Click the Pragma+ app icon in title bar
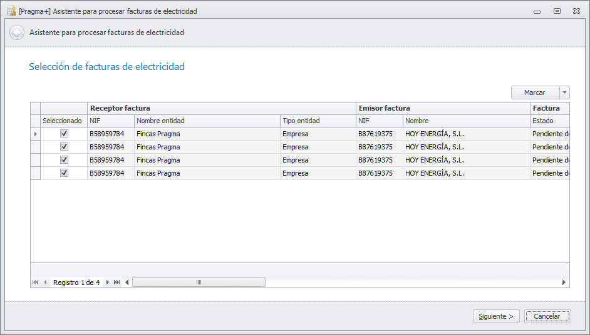 click(11, 11)
